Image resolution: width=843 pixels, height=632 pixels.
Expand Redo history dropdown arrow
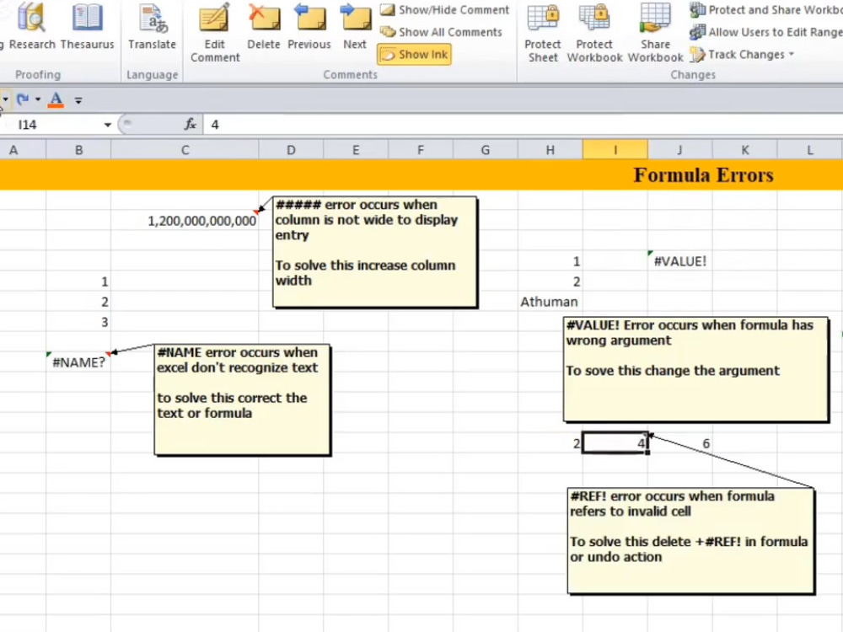[x=38, y=99]
